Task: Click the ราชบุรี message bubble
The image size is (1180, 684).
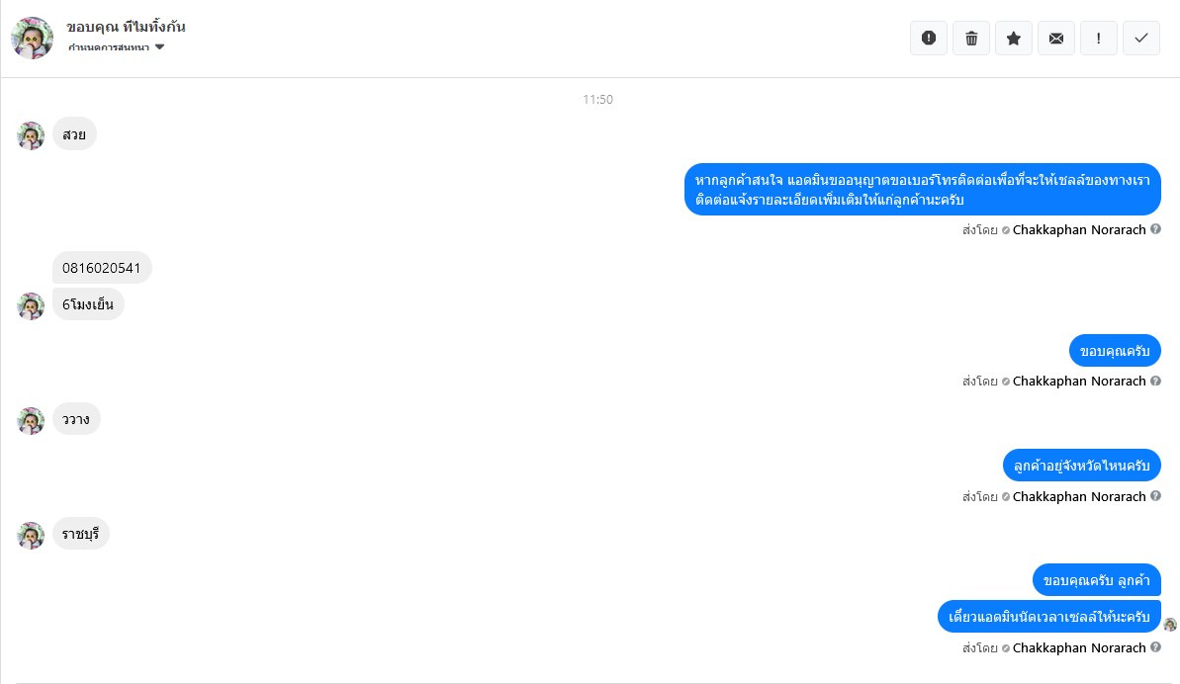Action: point(80,534)
